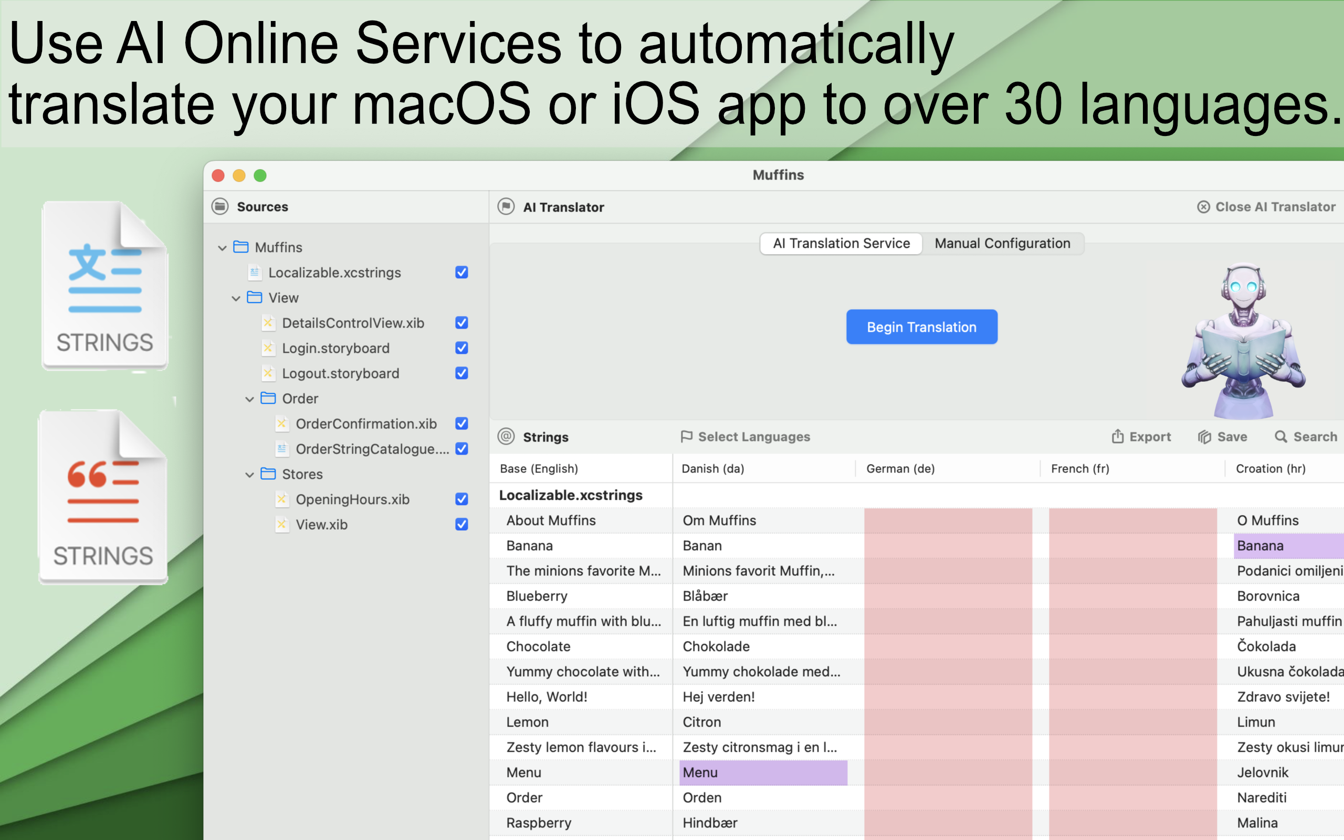Click the robot reading a book illustration

[1243, 340]
